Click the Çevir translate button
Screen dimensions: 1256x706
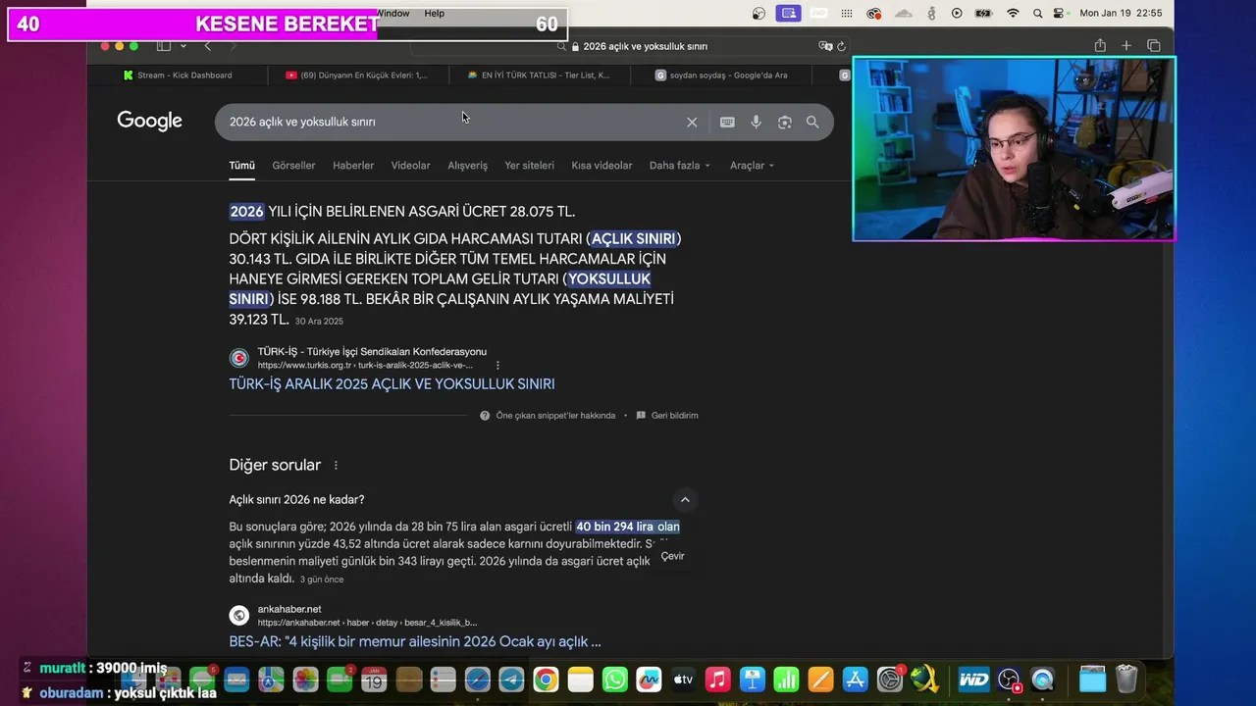click(672, 556)
